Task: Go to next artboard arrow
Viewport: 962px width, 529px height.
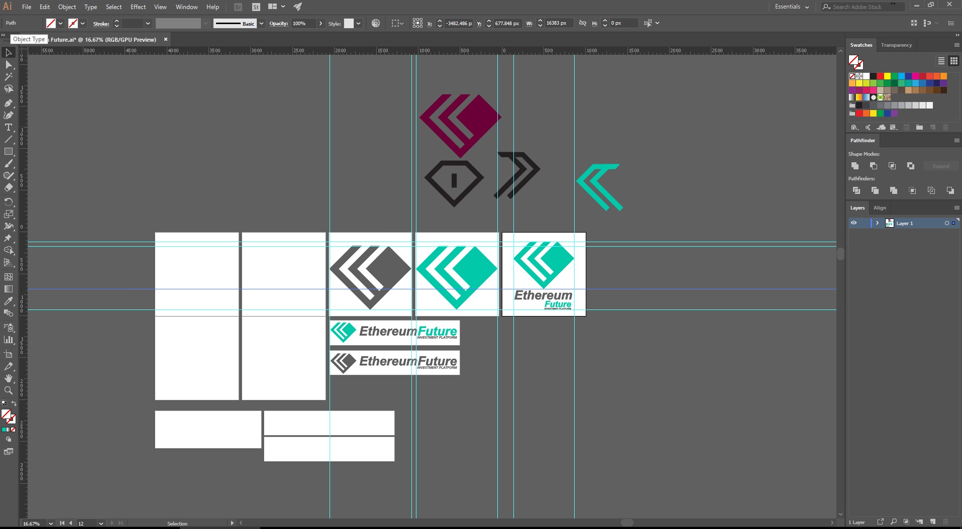Action: [112, 523]
